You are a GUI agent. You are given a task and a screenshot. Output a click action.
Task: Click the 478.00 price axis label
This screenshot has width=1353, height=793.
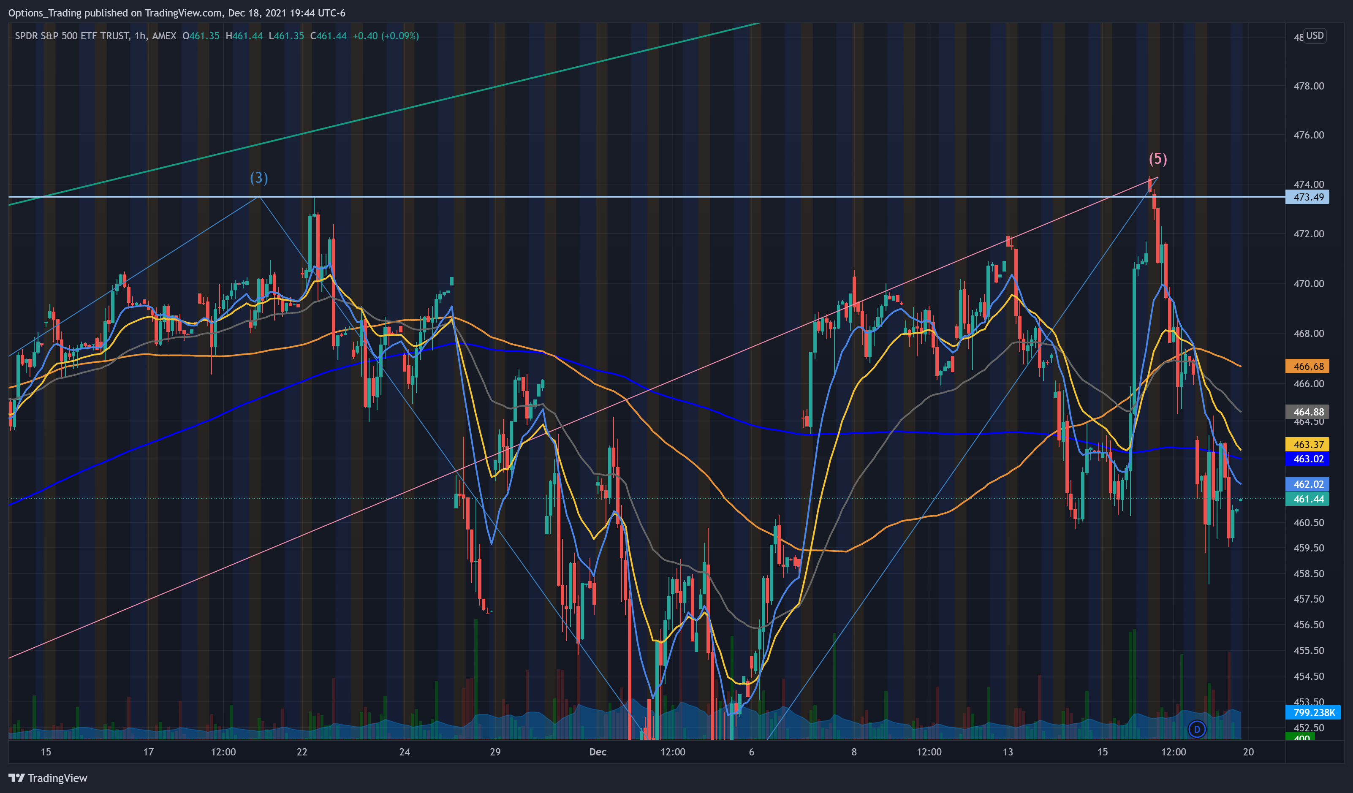(x=1308, y=86)
